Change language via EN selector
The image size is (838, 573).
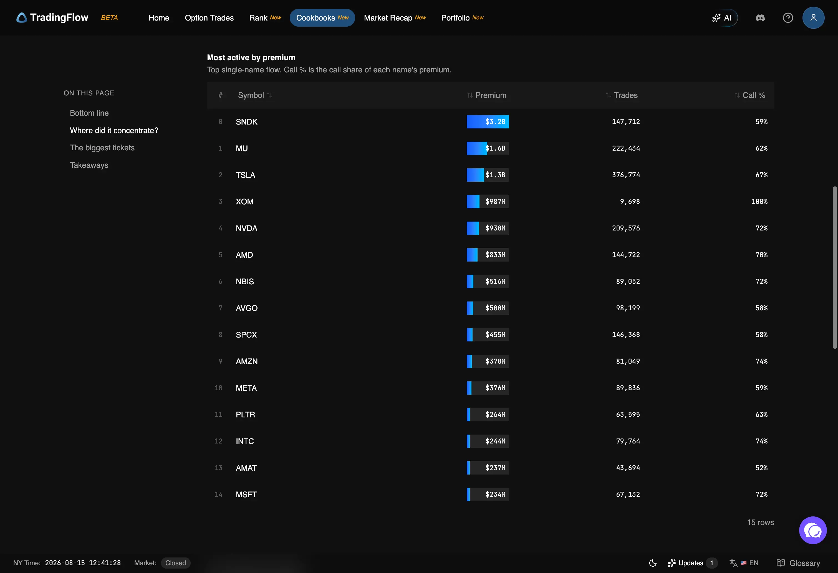744,563
